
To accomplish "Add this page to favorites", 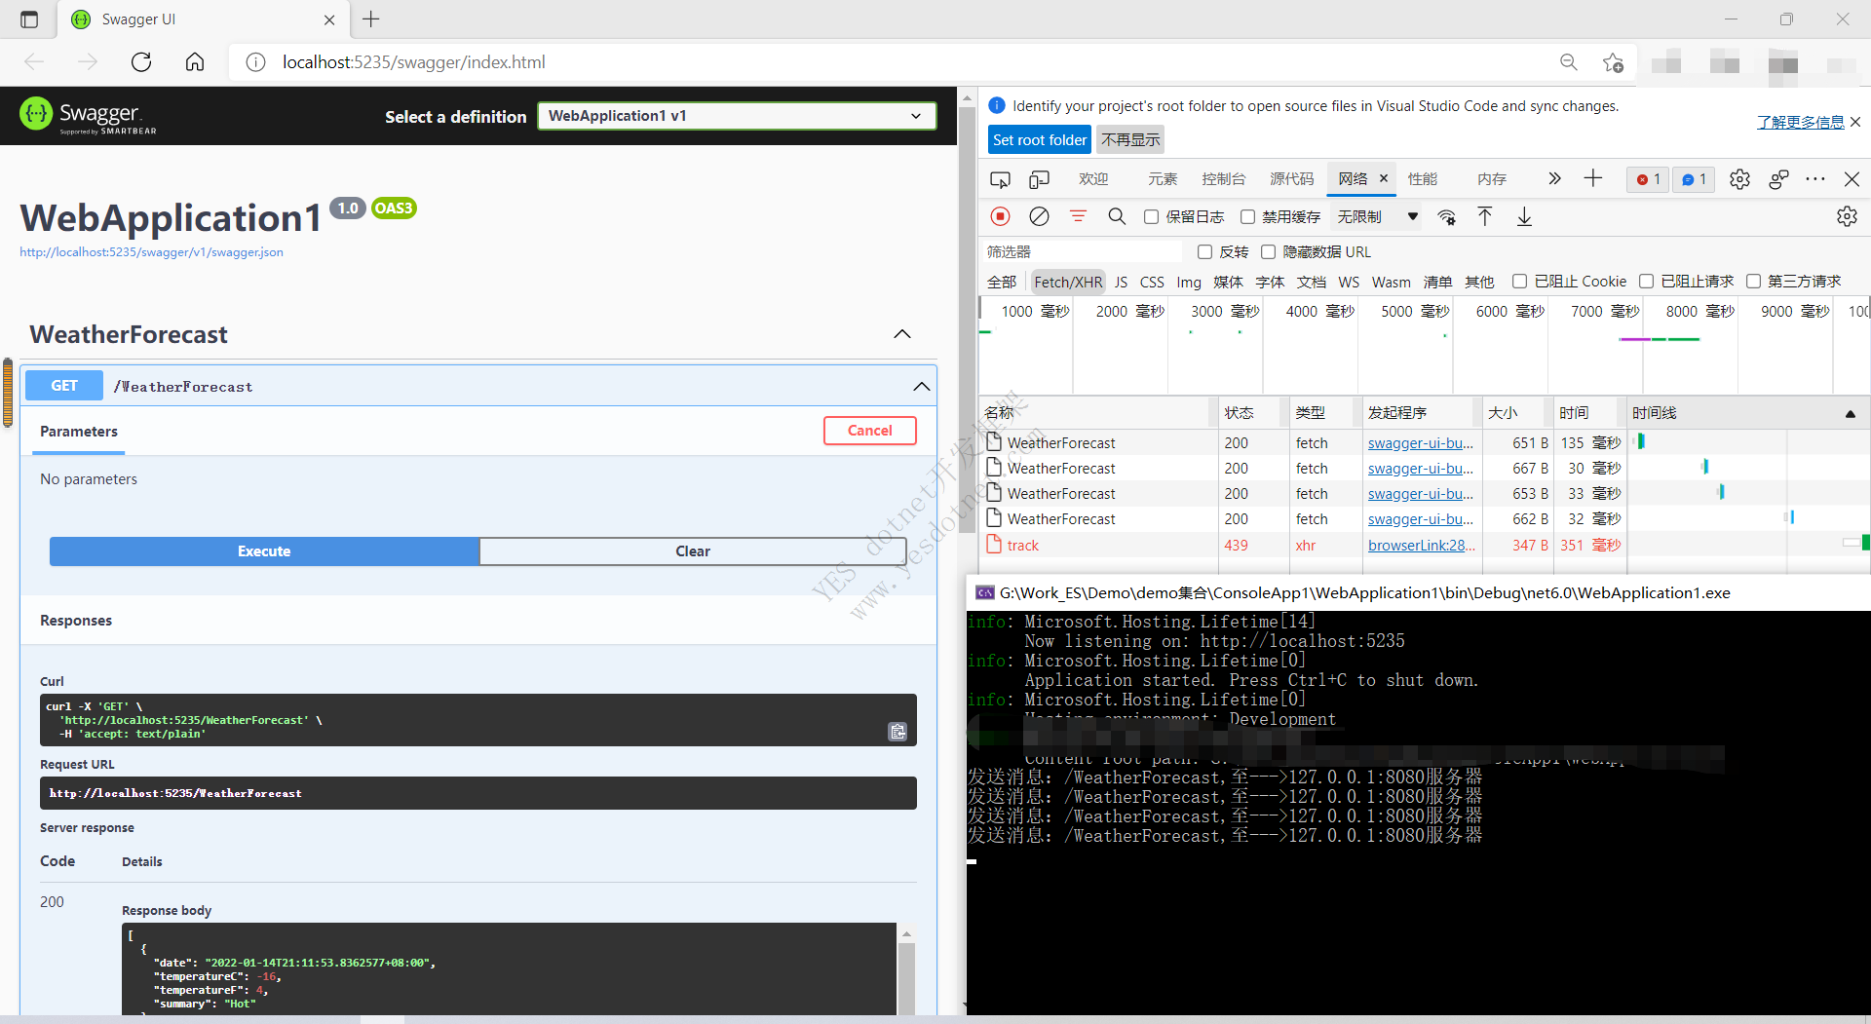I will (1613, 62).
